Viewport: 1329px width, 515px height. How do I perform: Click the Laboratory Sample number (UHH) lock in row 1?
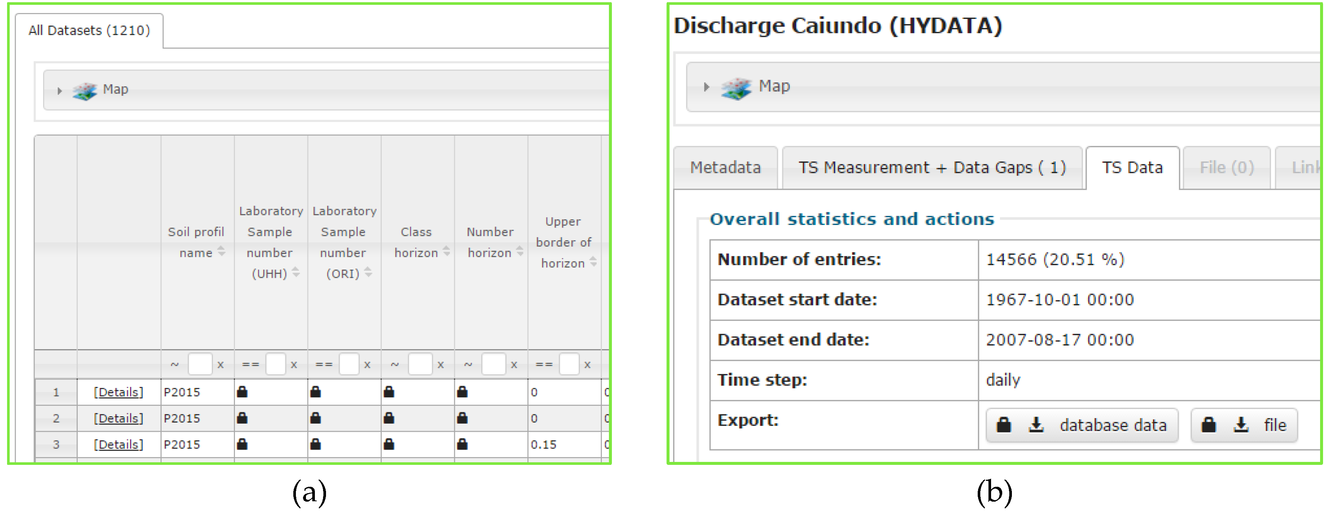tap(242, 392)
